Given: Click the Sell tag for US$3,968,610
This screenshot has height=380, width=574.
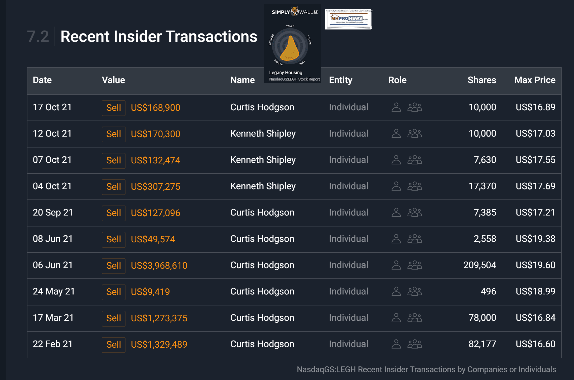Looking at the screenshot, I should pos(114,266).
